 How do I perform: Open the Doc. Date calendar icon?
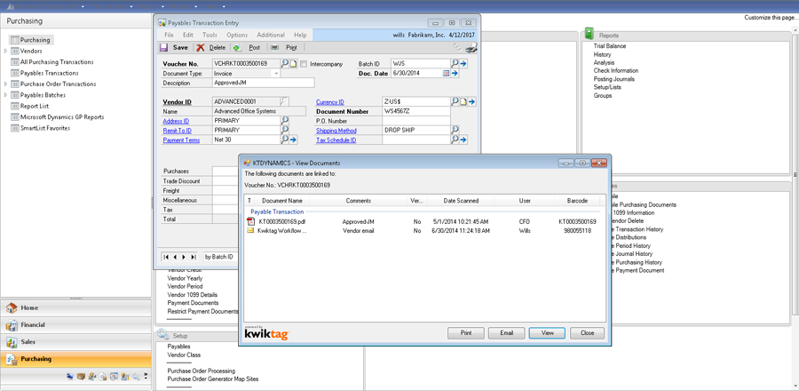[447, 74]
